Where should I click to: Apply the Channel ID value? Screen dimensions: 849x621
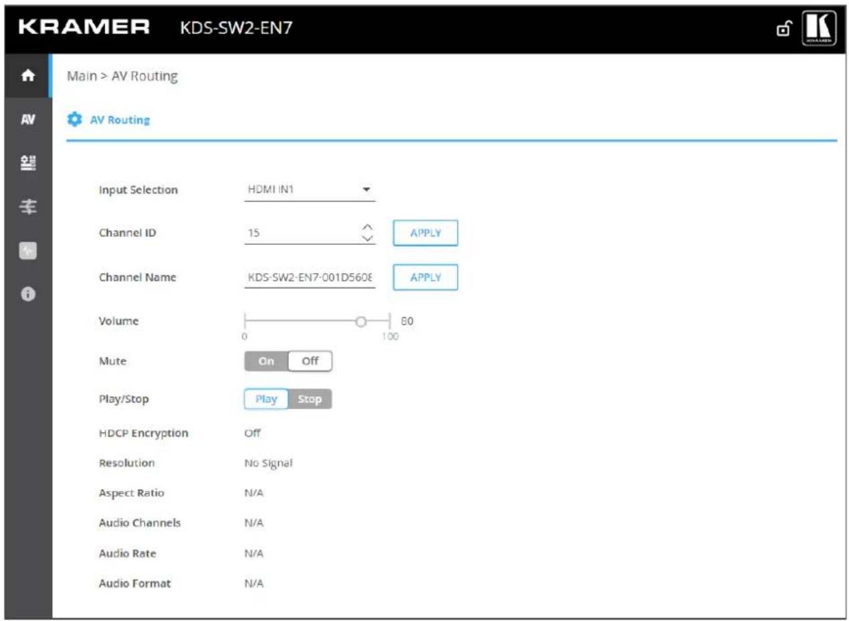[x=425, y=234]
